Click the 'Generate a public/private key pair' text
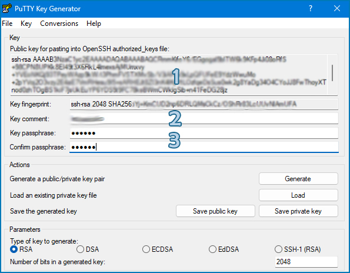 point(57,179)
